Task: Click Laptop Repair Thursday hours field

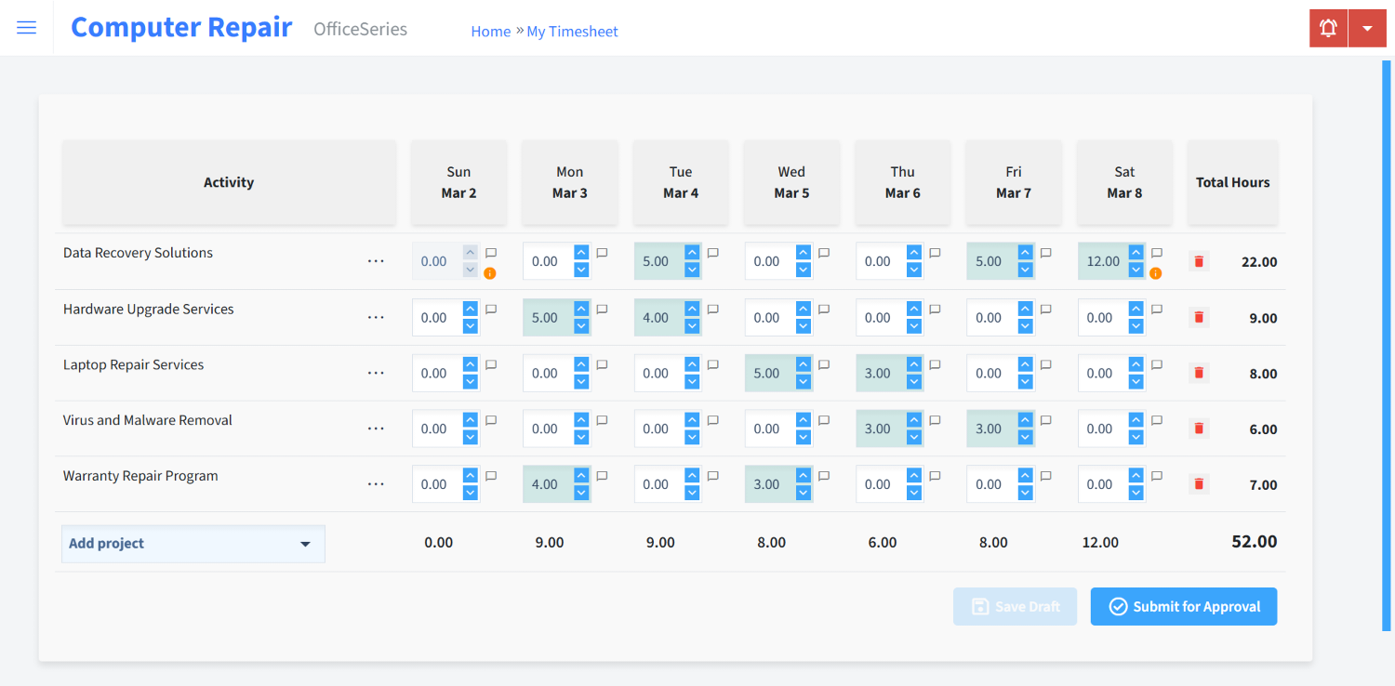Action: (x=879, y=374)
